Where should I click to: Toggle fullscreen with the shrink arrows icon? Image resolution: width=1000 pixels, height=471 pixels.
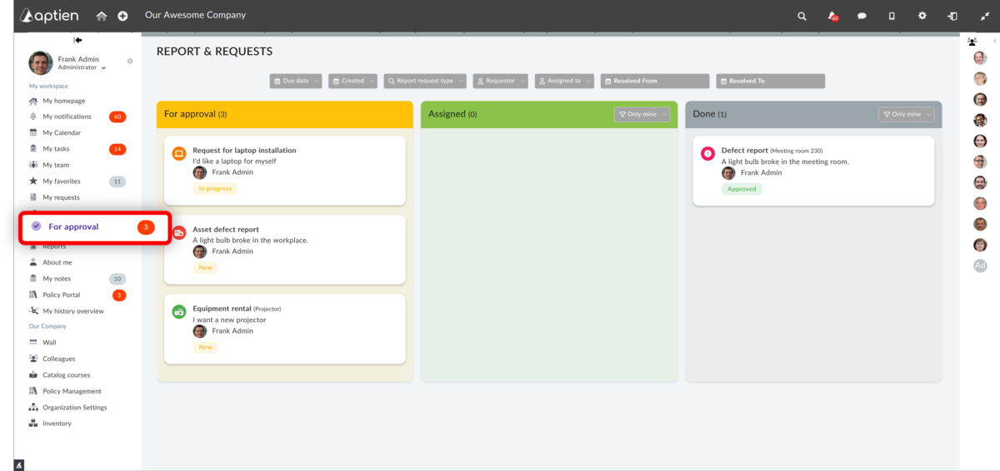982,16
